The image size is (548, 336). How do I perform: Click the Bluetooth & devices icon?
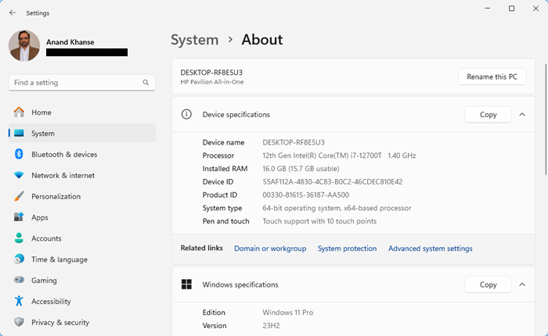19,155
